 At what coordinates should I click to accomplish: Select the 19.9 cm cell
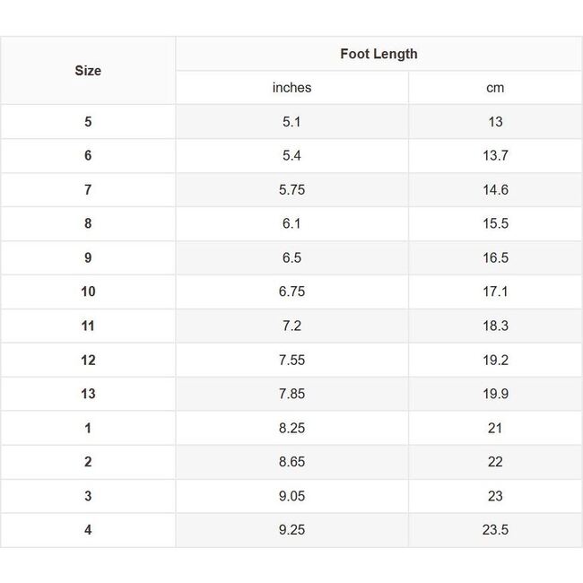tap(495, 395)
